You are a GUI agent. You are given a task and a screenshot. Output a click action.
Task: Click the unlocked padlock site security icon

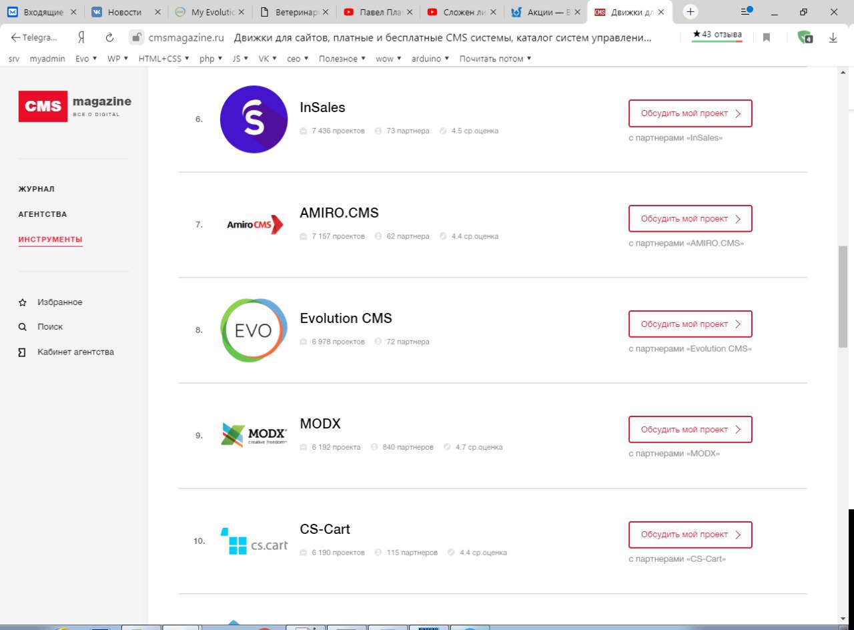[x=136, y=37]
